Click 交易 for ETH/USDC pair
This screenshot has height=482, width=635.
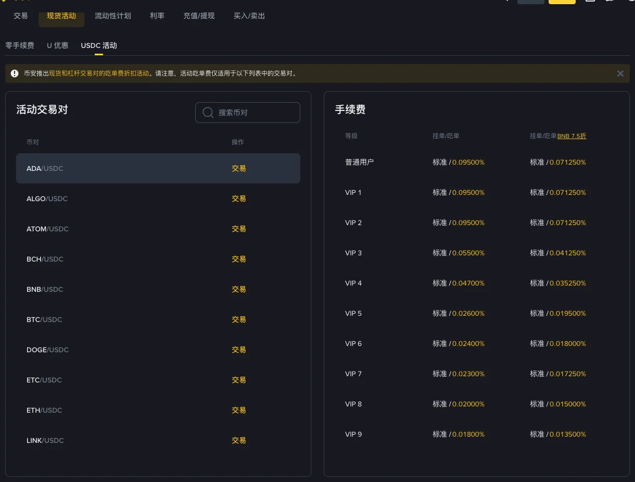click(239, 410)
